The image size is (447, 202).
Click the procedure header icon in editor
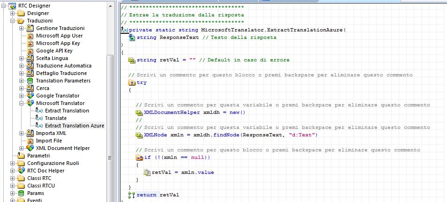[124, 30]
